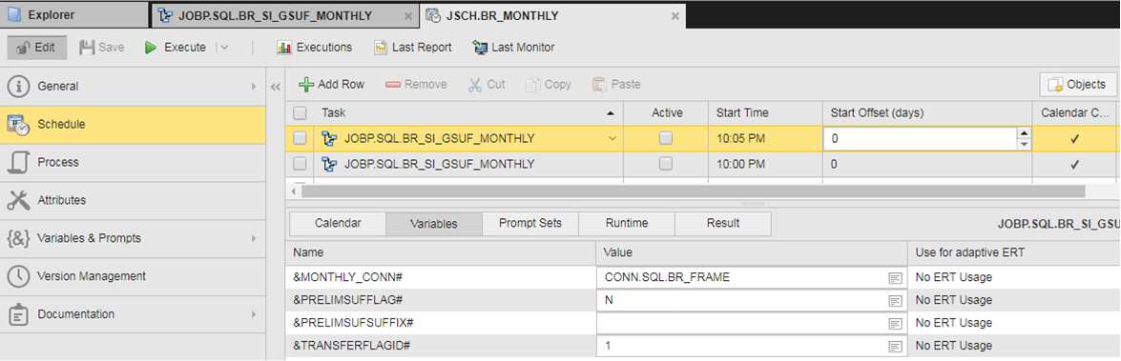Click the horizontal scrollbar of task table
The width and height of the screenshot is (1121, 361).
tap(694, 191)
